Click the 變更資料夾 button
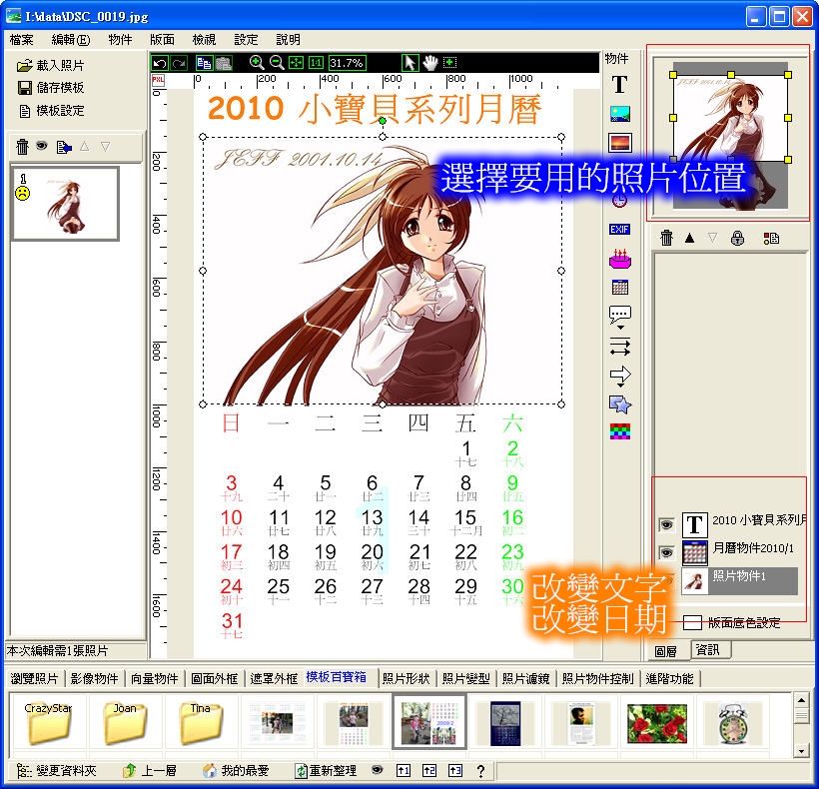The width and height of the screenshot is (819, 789). (x=56, y=770)
